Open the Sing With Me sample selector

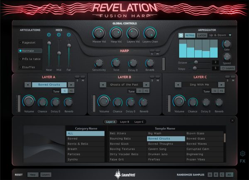point(199,85)
